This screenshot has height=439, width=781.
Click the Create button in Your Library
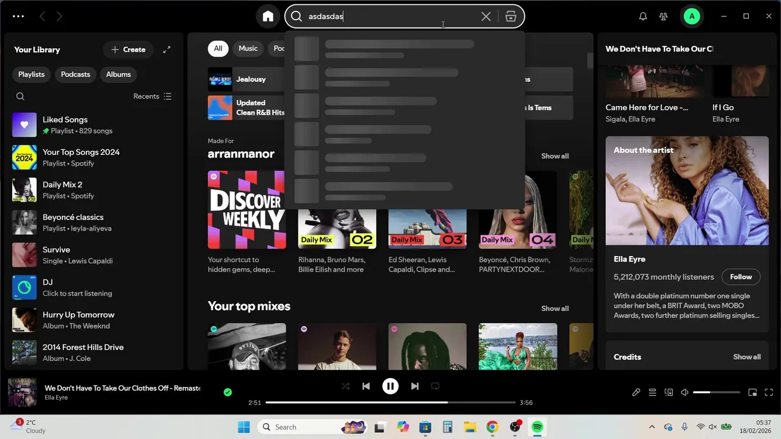(128, 49)
